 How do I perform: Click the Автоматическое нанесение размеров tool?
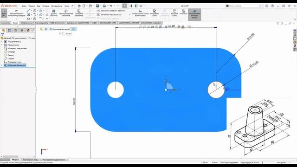(x=17, y=13)
